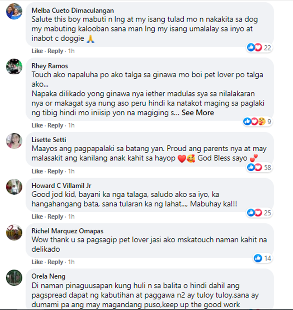
Task: Open reactions on Melba Cueto Dimaculangan's comment
Action: tap(259, 48)
